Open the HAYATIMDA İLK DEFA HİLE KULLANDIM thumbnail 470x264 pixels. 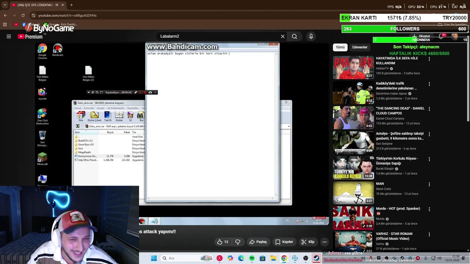pyautogui.click(x=353, y=67)
